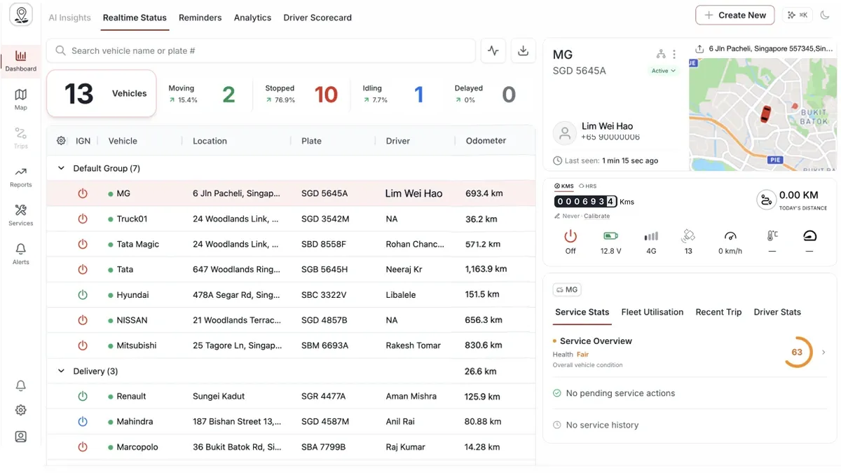
Task: Collapse the Delivery (3) group
Action: 61,371
